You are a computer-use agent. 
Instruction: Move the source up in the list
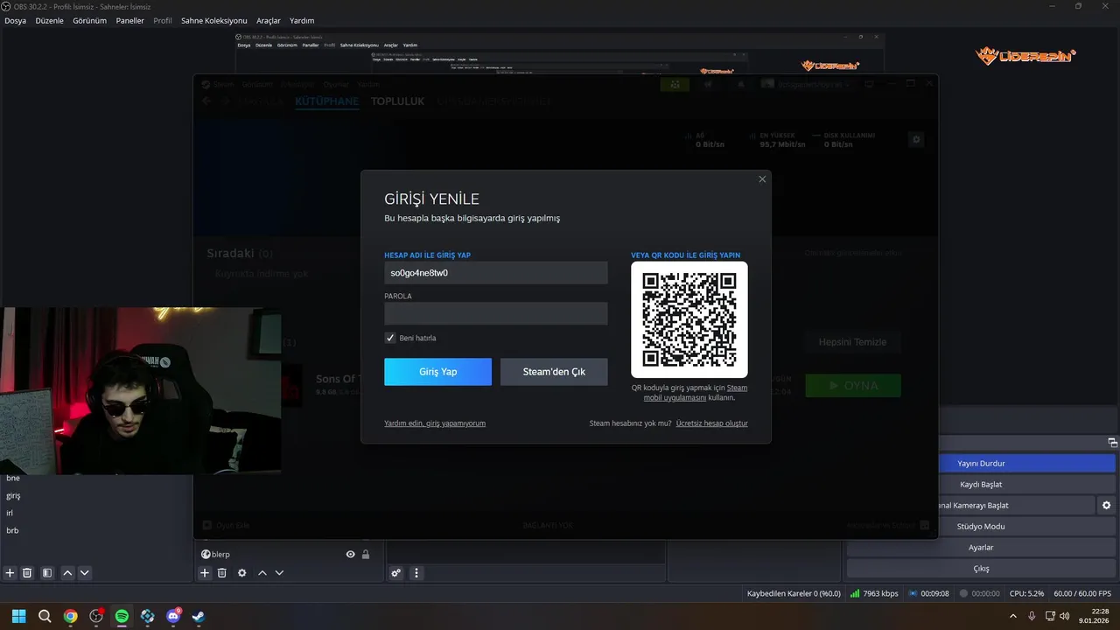pyautogui.click(x=262, y=573)
